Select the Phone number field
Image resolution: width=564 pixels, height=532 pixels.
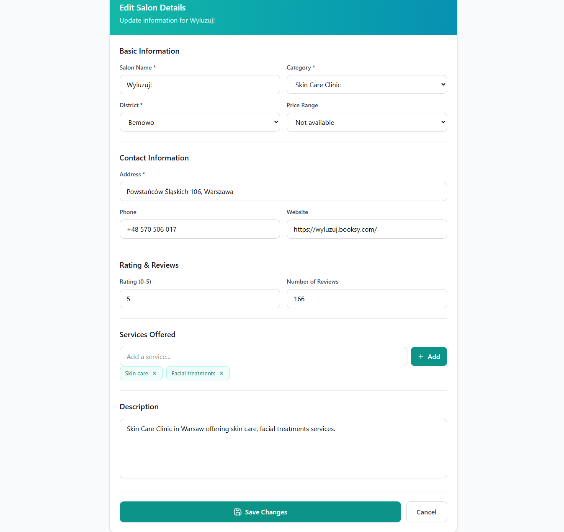200,229
